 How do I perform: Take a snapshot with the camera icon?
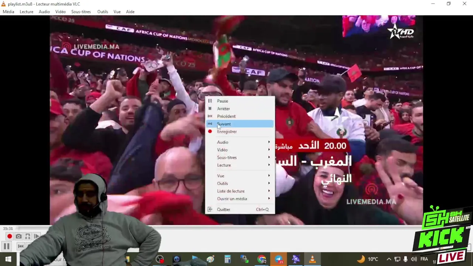pyautogui.click(x=18, y=236)
